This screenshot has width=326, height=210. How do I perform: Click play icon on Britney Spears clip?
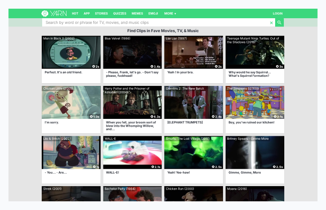point(274,167)
